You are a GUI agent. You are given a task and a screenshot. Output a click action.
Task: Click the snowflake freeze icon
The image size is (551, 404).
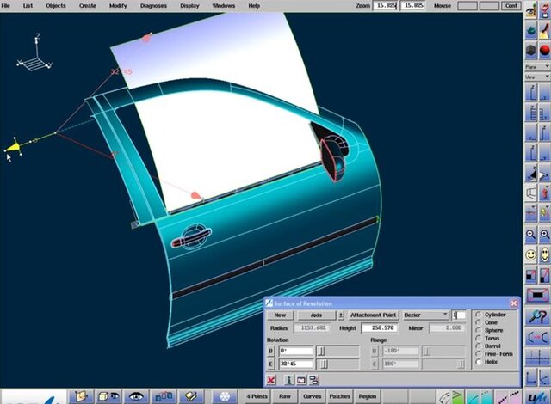tap(225, 396)
